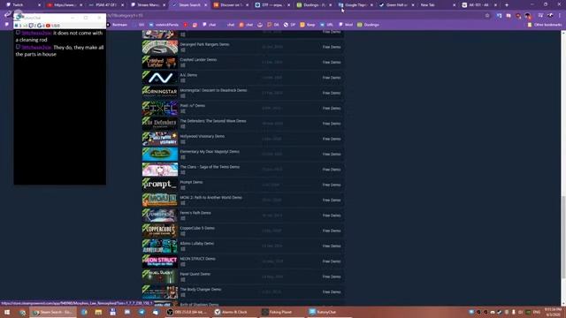
Task: Click Windows platform icon under Hollywood Visionary
Action: tap(183, 141)
